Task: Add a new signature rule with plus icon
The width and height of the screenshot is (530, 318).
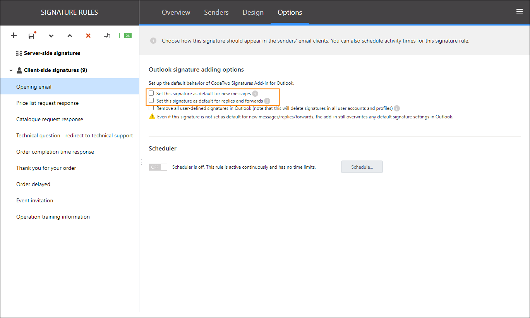Action: [x=14, y=36]
